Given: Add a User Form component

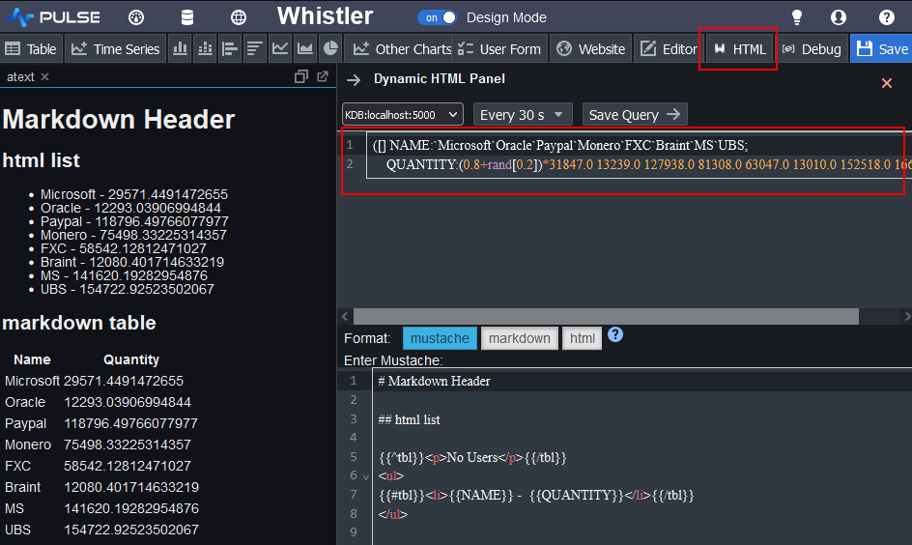Looking at the screenshot, I should pyautogui.click(x=499, y=49).
